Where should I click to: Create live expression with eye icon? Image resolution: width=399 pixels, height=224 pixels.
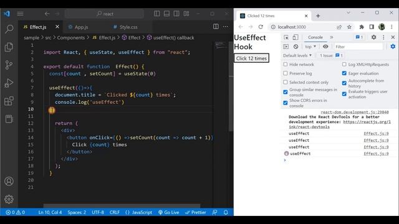click(325, 47)
